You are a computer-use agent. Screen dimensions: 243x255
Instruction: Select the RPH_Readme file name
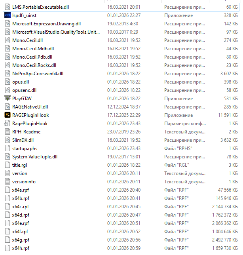27,132
